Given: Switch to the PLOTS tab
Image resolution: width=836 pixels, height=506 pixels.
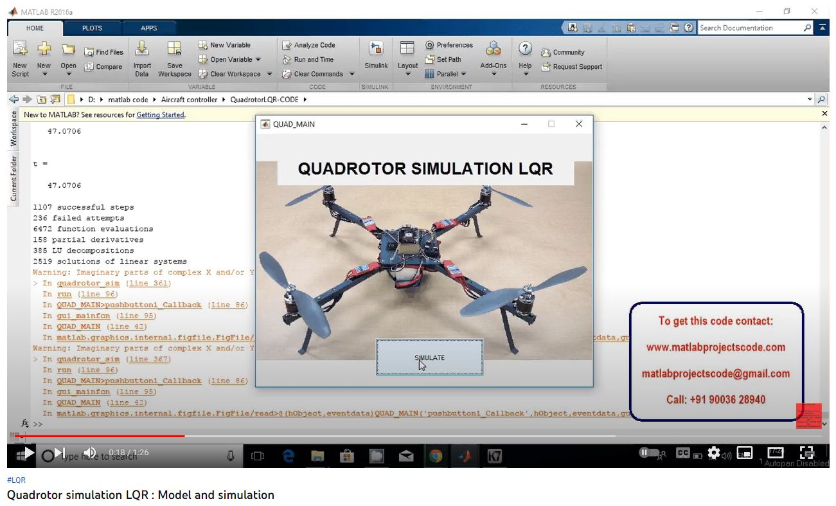Looking at the screenshot, I should point(92,28).
